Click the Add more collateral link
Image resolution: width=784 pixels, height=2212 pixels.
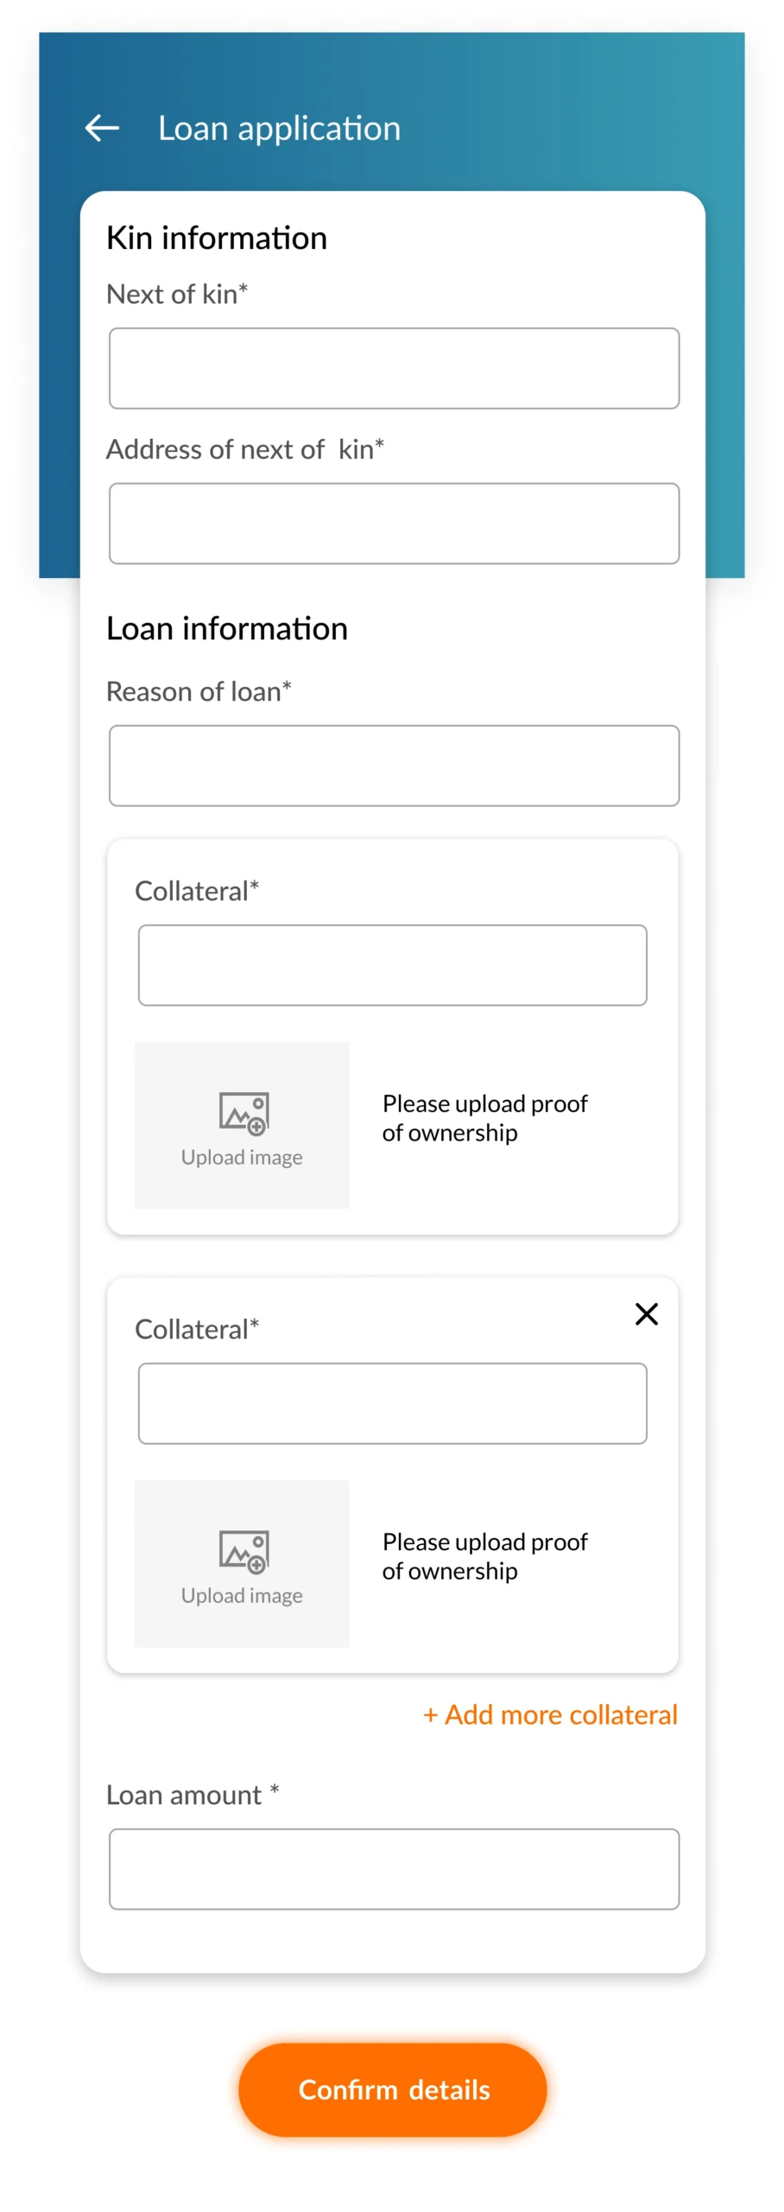tap(550, 1714)
